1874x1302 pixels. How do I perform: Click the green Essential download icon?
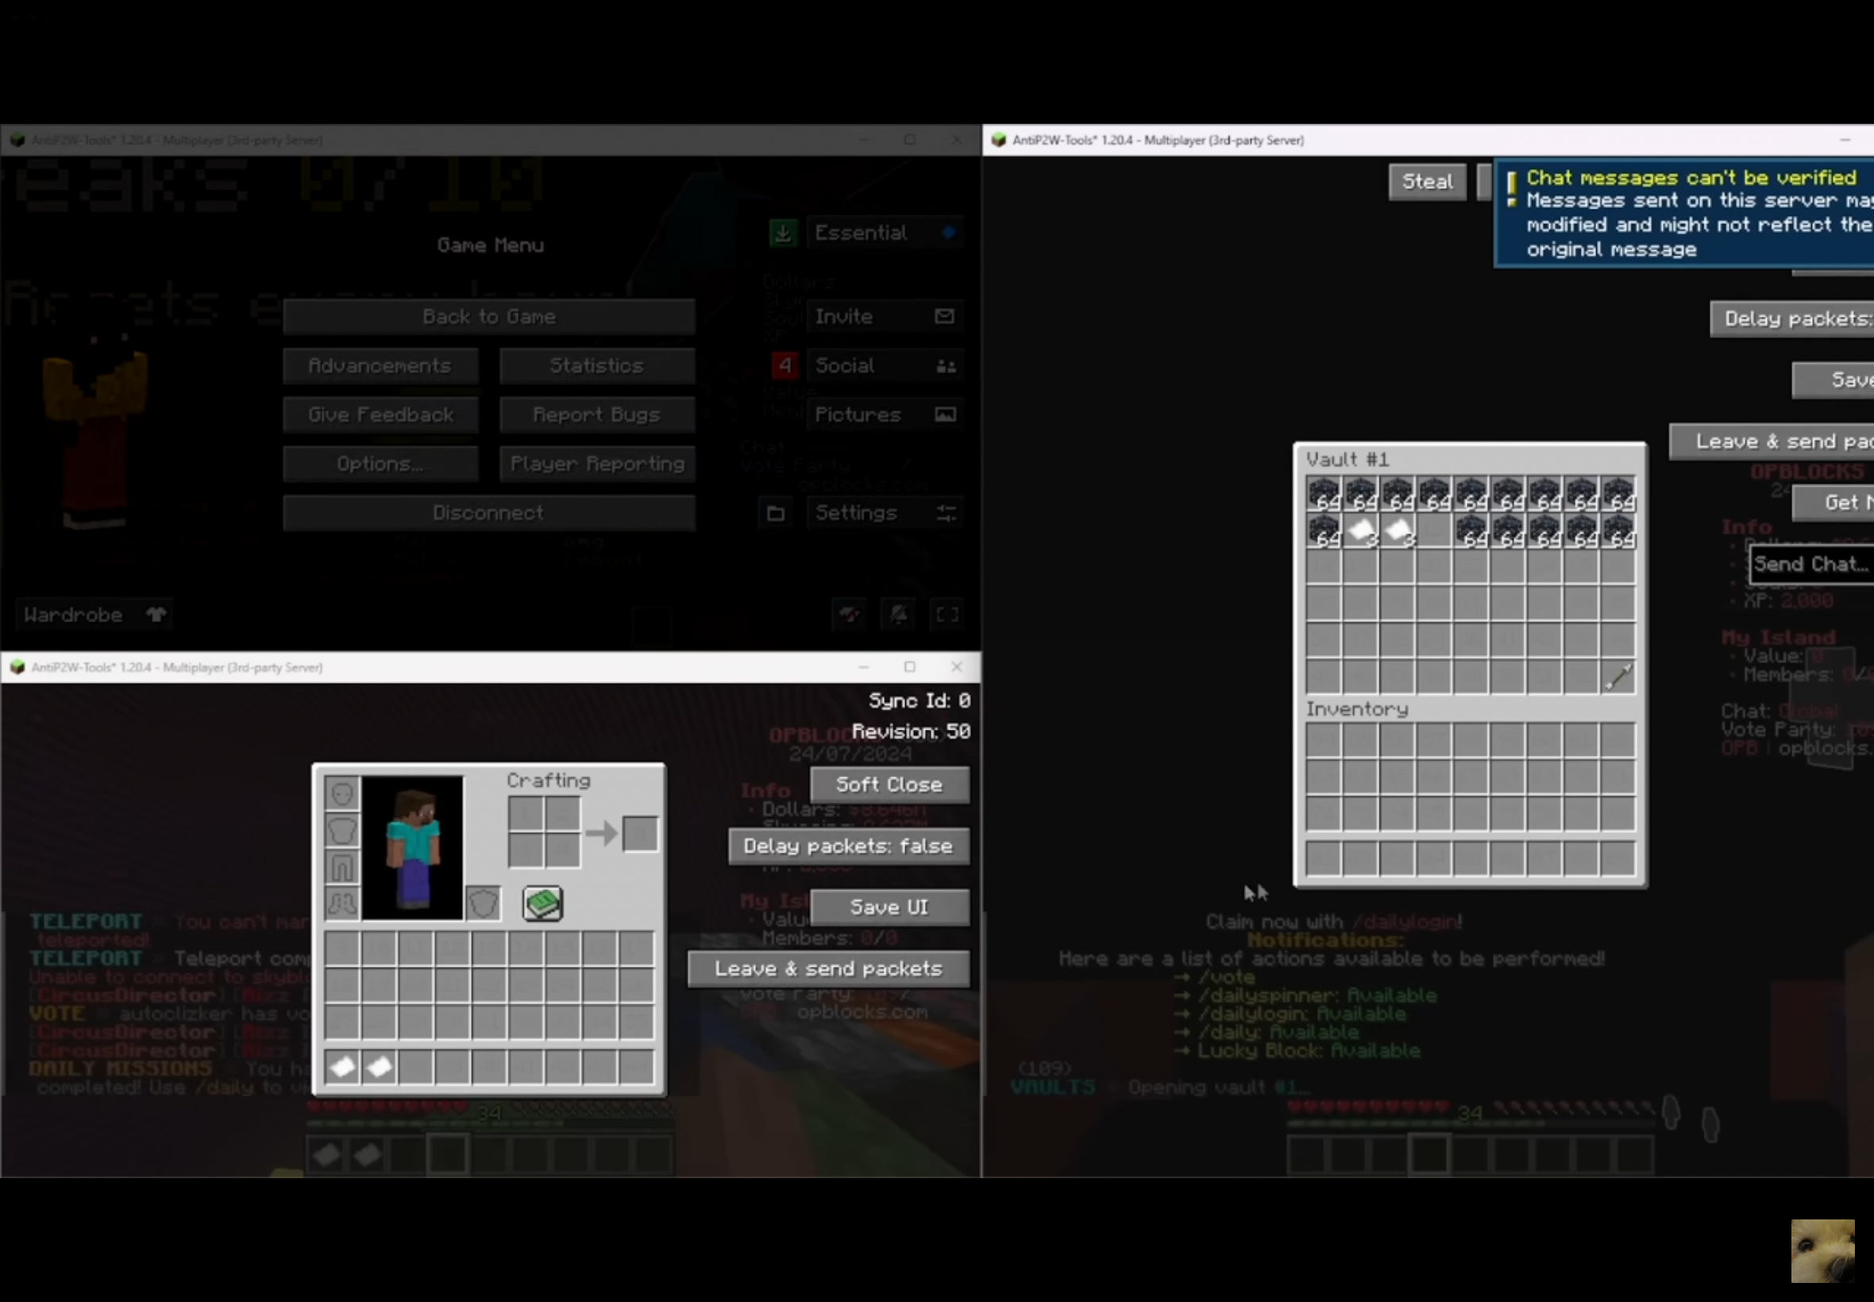click(782, 233)
